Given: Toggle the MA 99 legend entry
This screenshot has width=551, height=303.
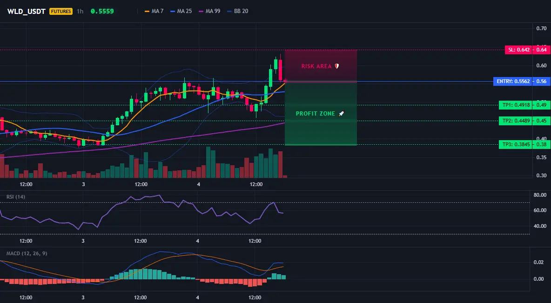Looking at the screenshot, I should (209, 11).
